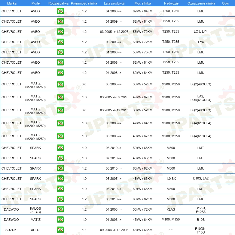The image size is (235, 235).
Task: Click fuel icon in Aveo 06.2006 row
Action: pyautogui.click(x=60, y=42)
